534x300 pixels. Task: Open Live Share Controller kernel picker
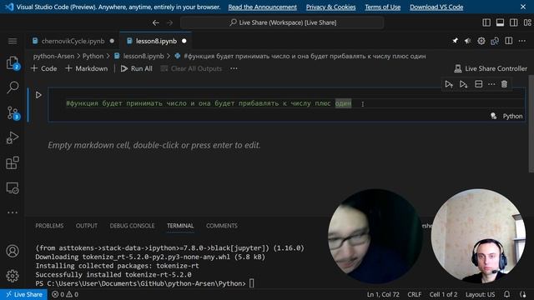[x=491, y=68]
